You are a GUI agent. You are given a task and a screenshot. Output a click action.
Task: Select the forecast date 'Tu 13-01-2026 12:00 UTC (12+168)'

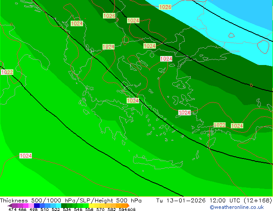point(214,201)
